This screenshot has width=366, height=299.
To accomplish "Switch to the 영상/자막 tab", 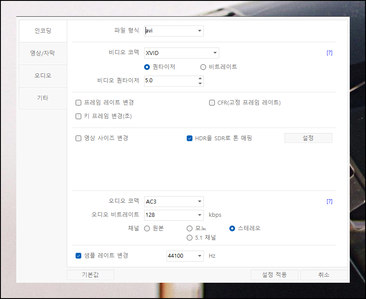I will point(43,53).
